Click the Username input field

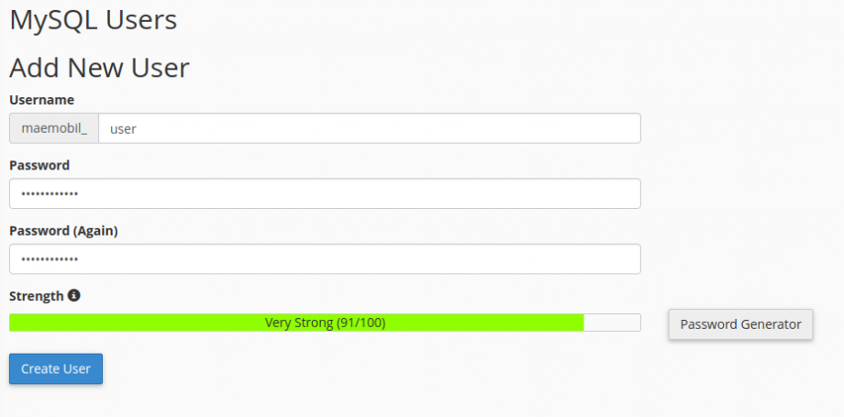369,129
